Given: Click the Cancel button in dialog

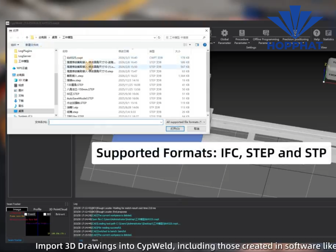Looking at the screenshot, I should click(197, 129).
